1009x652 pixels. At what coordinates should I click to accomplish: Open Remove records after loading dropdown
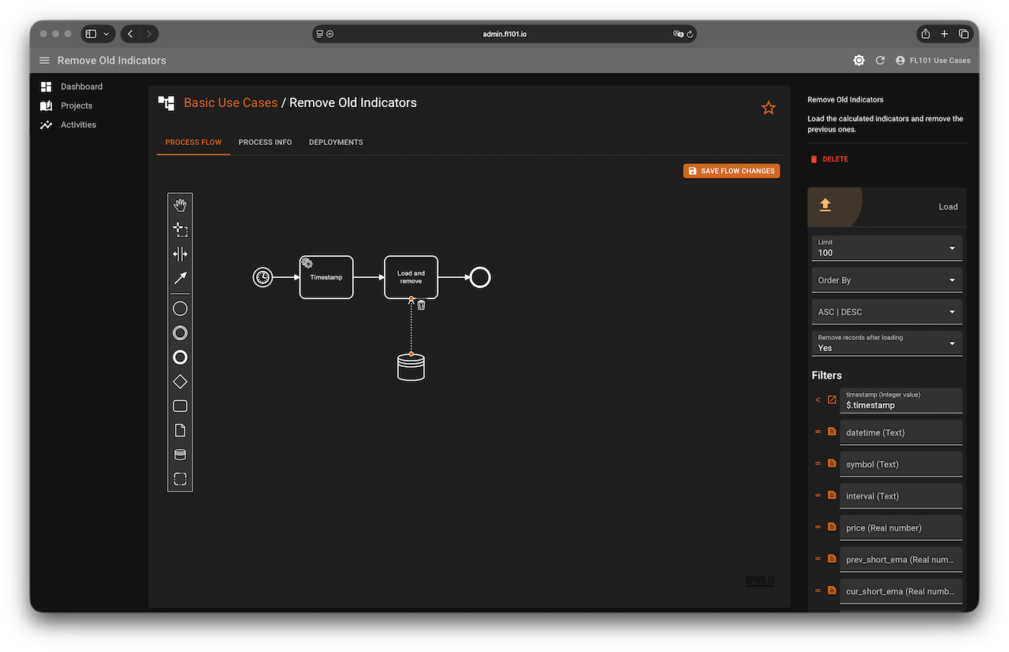(887, 343)
